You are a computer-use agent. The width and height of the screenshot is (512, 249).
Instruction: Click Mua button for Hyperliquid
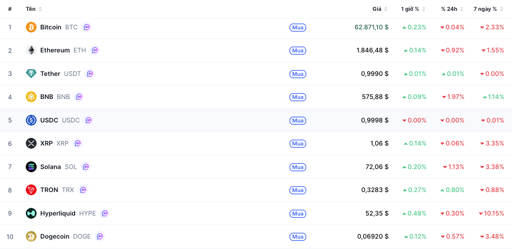click(x=298, y=214)
